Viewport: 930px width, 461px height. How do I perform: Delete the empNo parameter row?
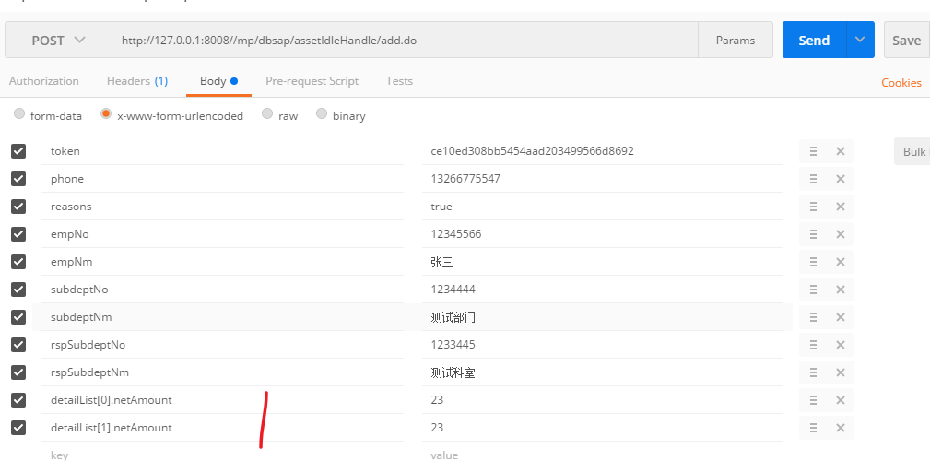coord(840,234)
